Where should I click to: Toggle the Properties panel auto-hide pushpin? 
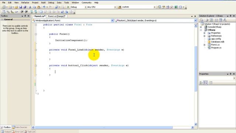[230, 74]
